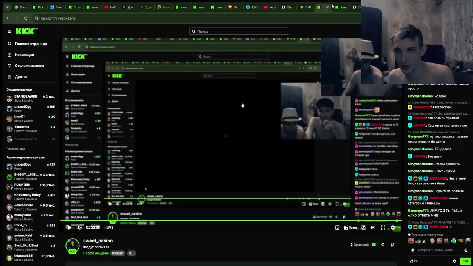Open Навигация in sidebar
473x266 pixels.
click(x=24, y=55)
